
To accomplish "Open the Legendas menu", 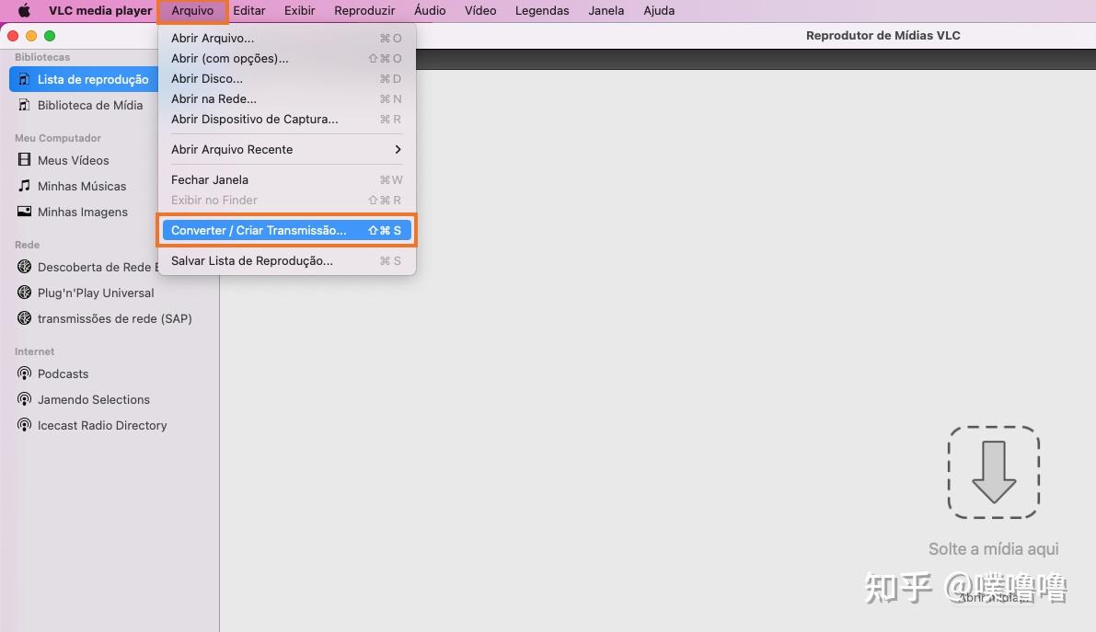I will coord(542,10).
